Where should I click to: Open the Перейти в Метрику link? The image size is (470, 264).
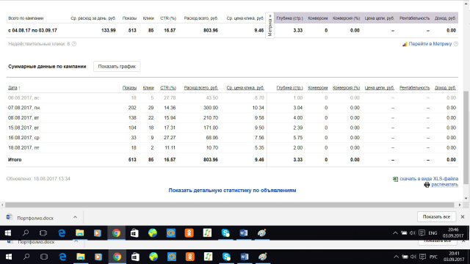coord(430,44)
